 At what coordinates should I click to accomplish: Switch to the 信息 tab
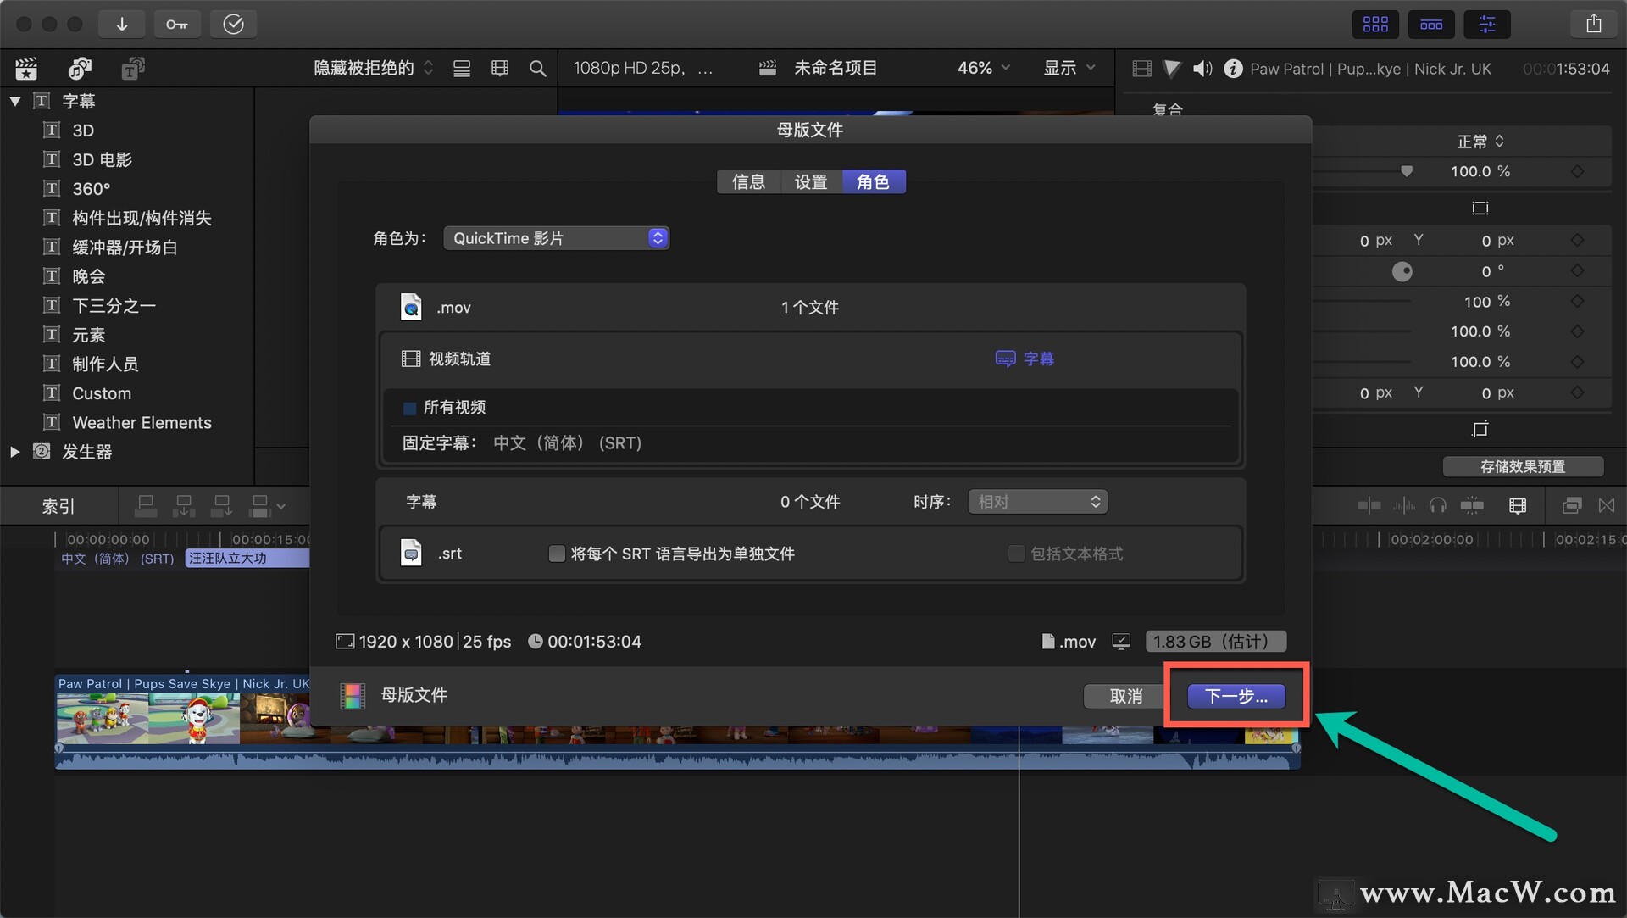747,181
